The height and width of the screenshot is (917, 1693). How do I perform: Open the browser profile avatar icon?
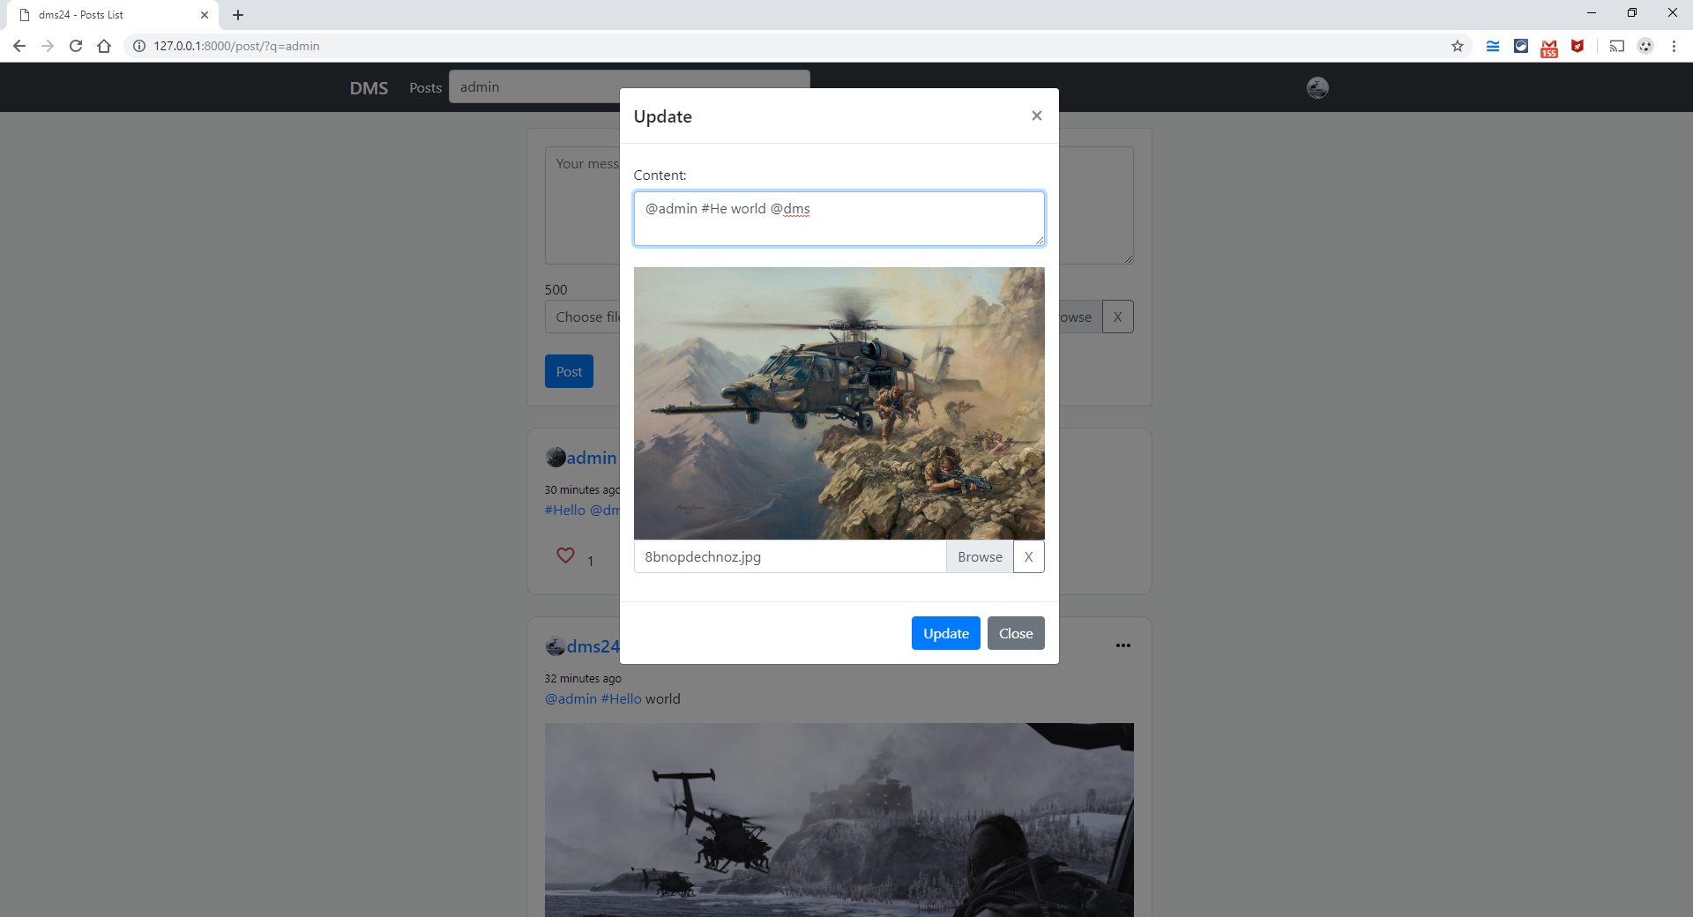coord(1645,46)
